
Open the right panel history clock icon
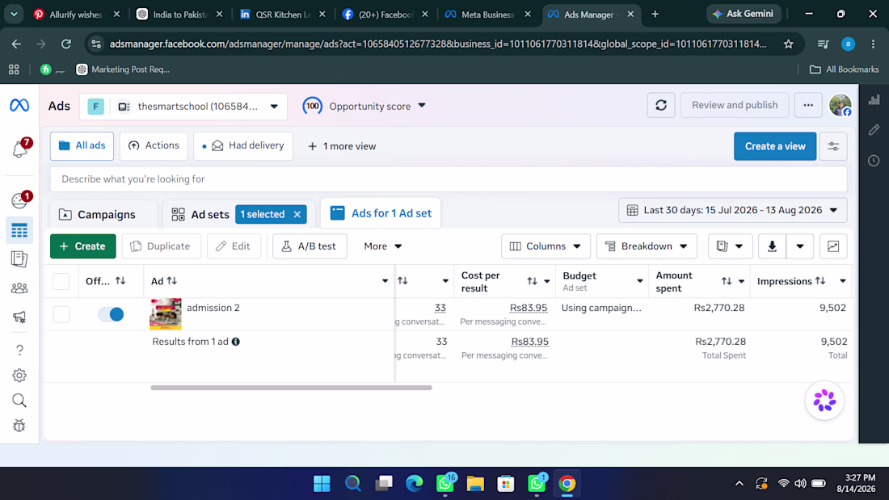[874, 161]
